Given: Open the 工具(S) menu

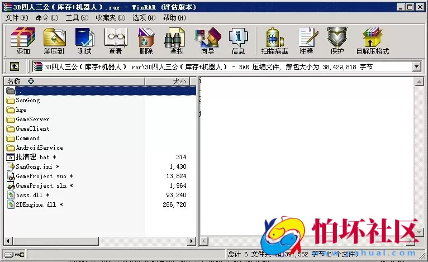Looking at the screenshot, I should point(77,18).
